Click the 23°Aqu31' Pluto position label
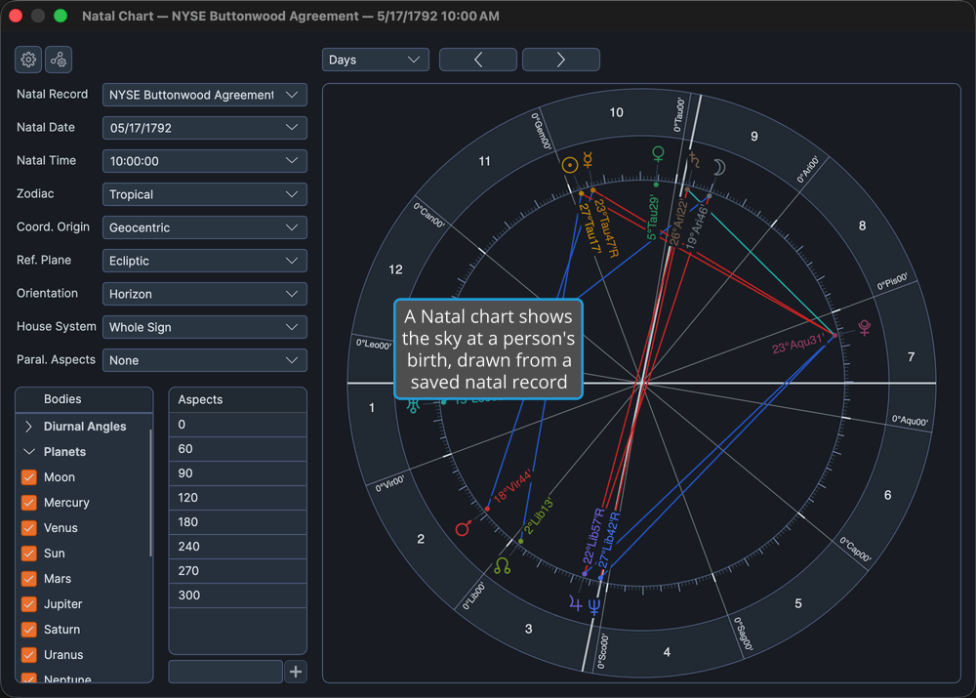This screenshot has width=976, height=698. (798, 343)
